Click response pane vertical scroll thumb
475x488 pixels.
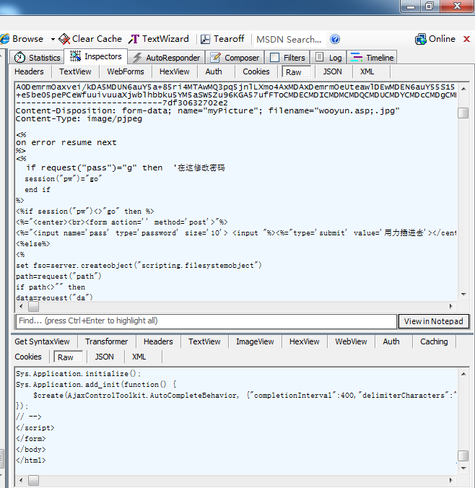(x=463, y=456)
